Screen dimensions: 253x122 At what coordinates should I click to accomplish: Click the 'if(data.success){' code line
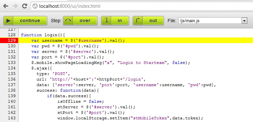tap(69, 96)
